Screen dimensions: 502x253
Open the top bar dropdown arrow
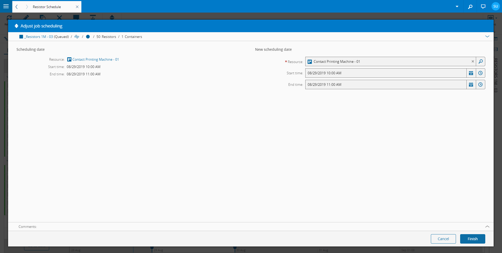[457, 7]
